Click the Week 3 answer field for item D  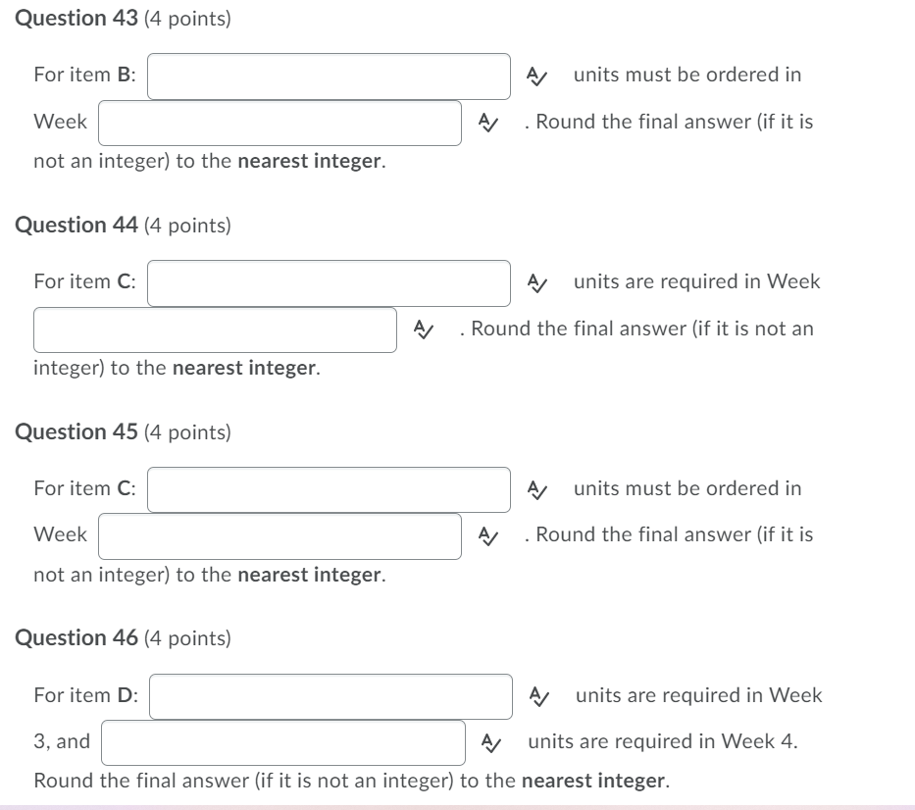pos(330,696)
